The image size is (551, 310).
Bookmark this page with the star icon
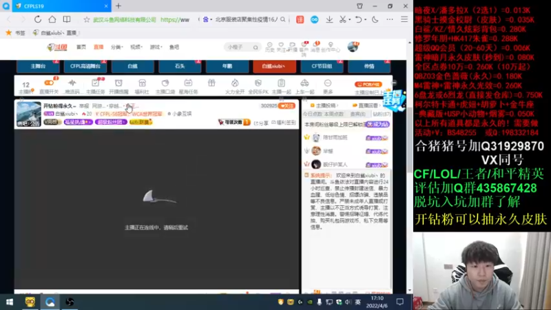[x=87, y=20]
